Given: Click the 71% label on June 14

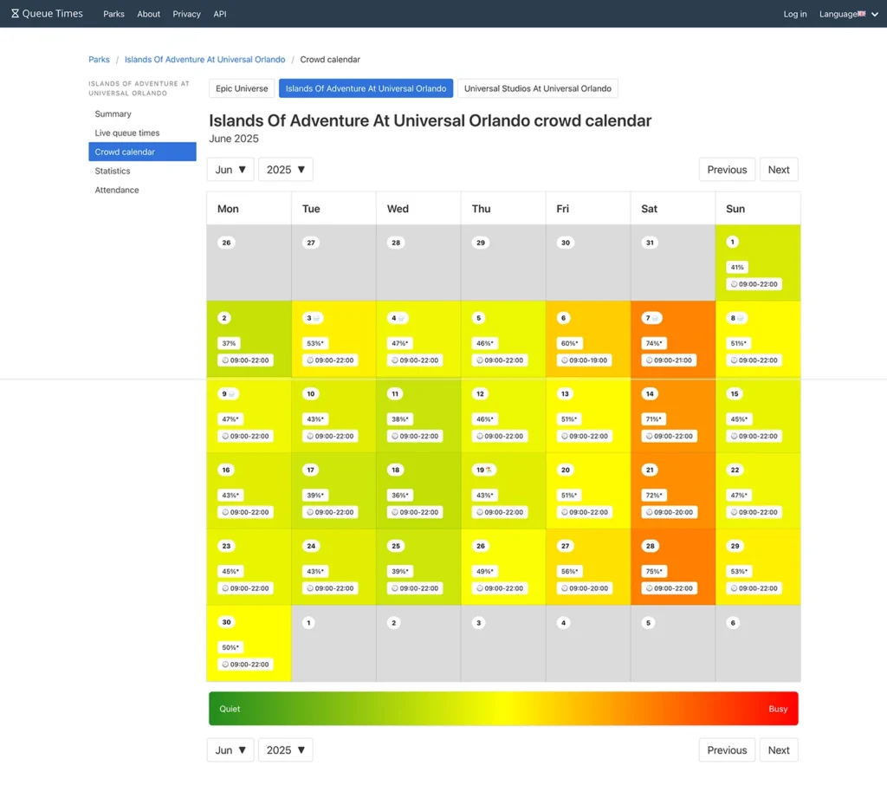Looking at the screenshot, I should (x=653, y=419).
